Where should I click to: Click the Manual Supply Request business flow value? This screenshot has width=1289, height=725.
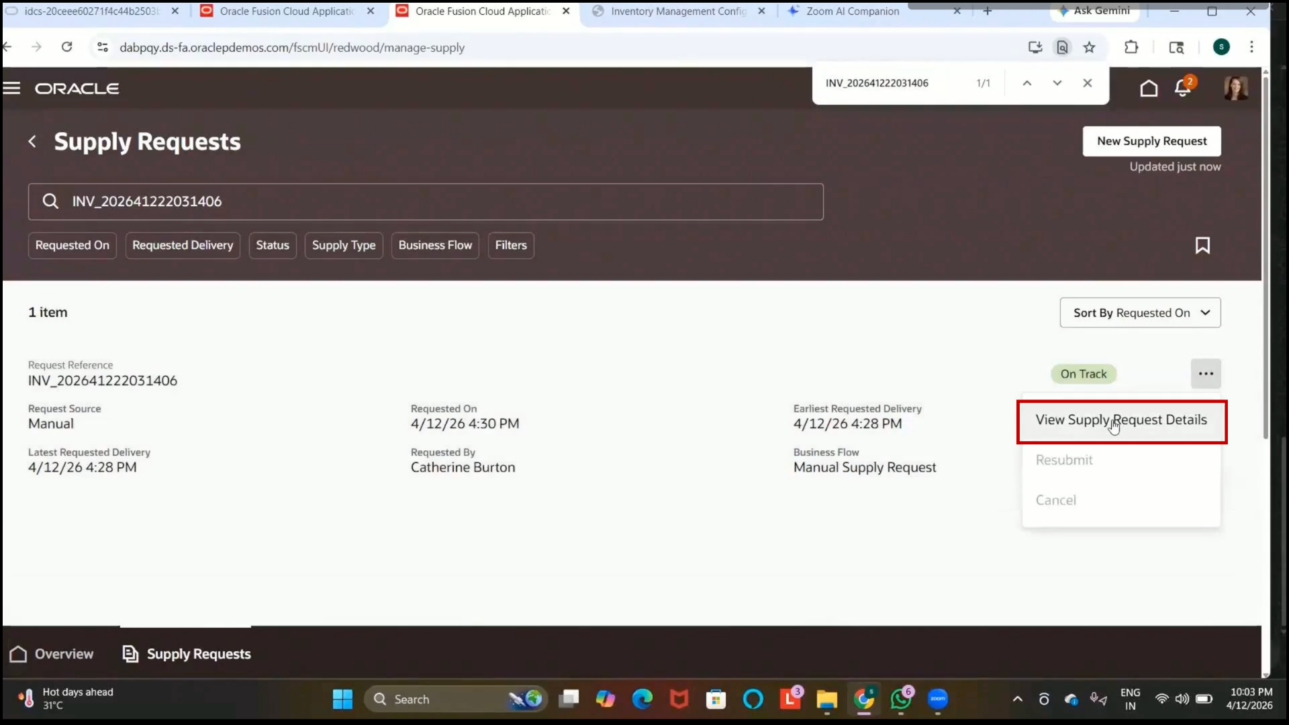[865, 468]
